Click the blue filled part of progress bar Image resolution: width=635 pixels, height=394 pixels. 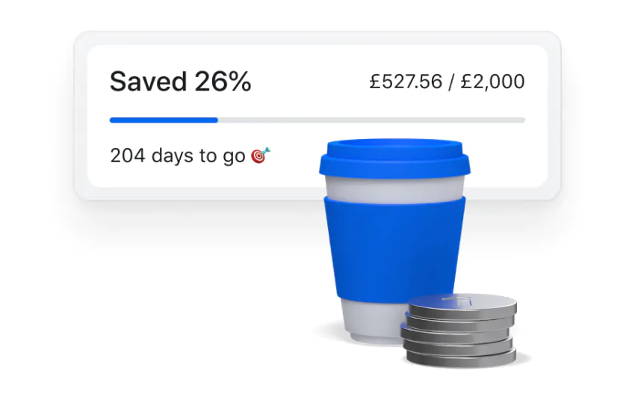pyautogui.click(x=163, y=120)
